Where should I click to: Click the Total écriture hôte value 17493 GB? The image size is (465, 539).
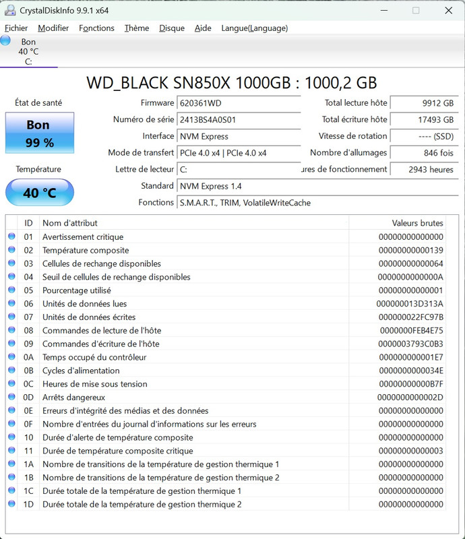click(425, 120)
